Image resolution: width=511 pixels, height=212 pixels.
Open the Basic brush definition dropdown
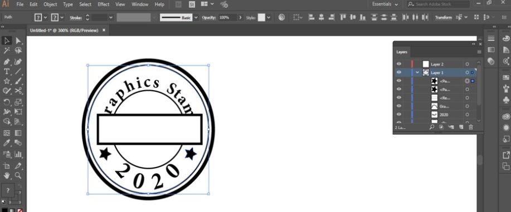pyautogui.click(x=196, y=18)
